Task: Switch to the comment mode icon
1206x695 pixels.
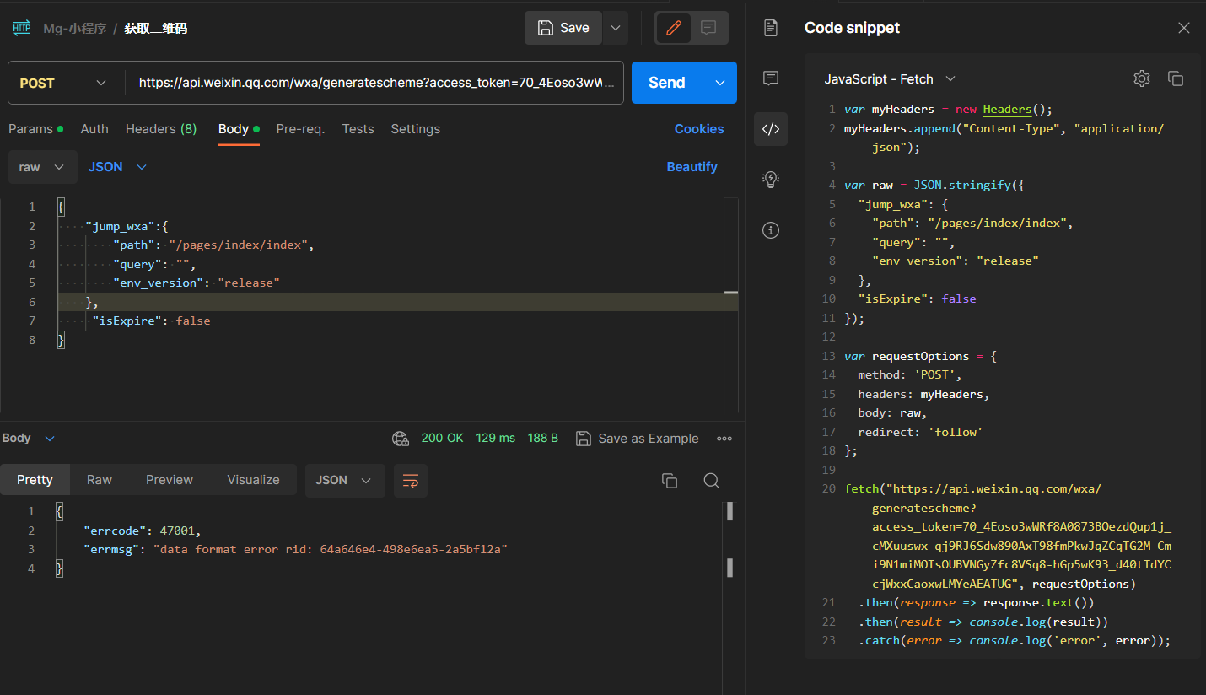Action: [708, 28]
